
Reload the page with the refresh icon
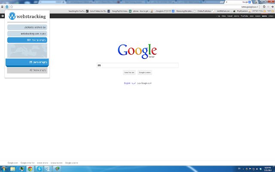[x=264, y=7]
